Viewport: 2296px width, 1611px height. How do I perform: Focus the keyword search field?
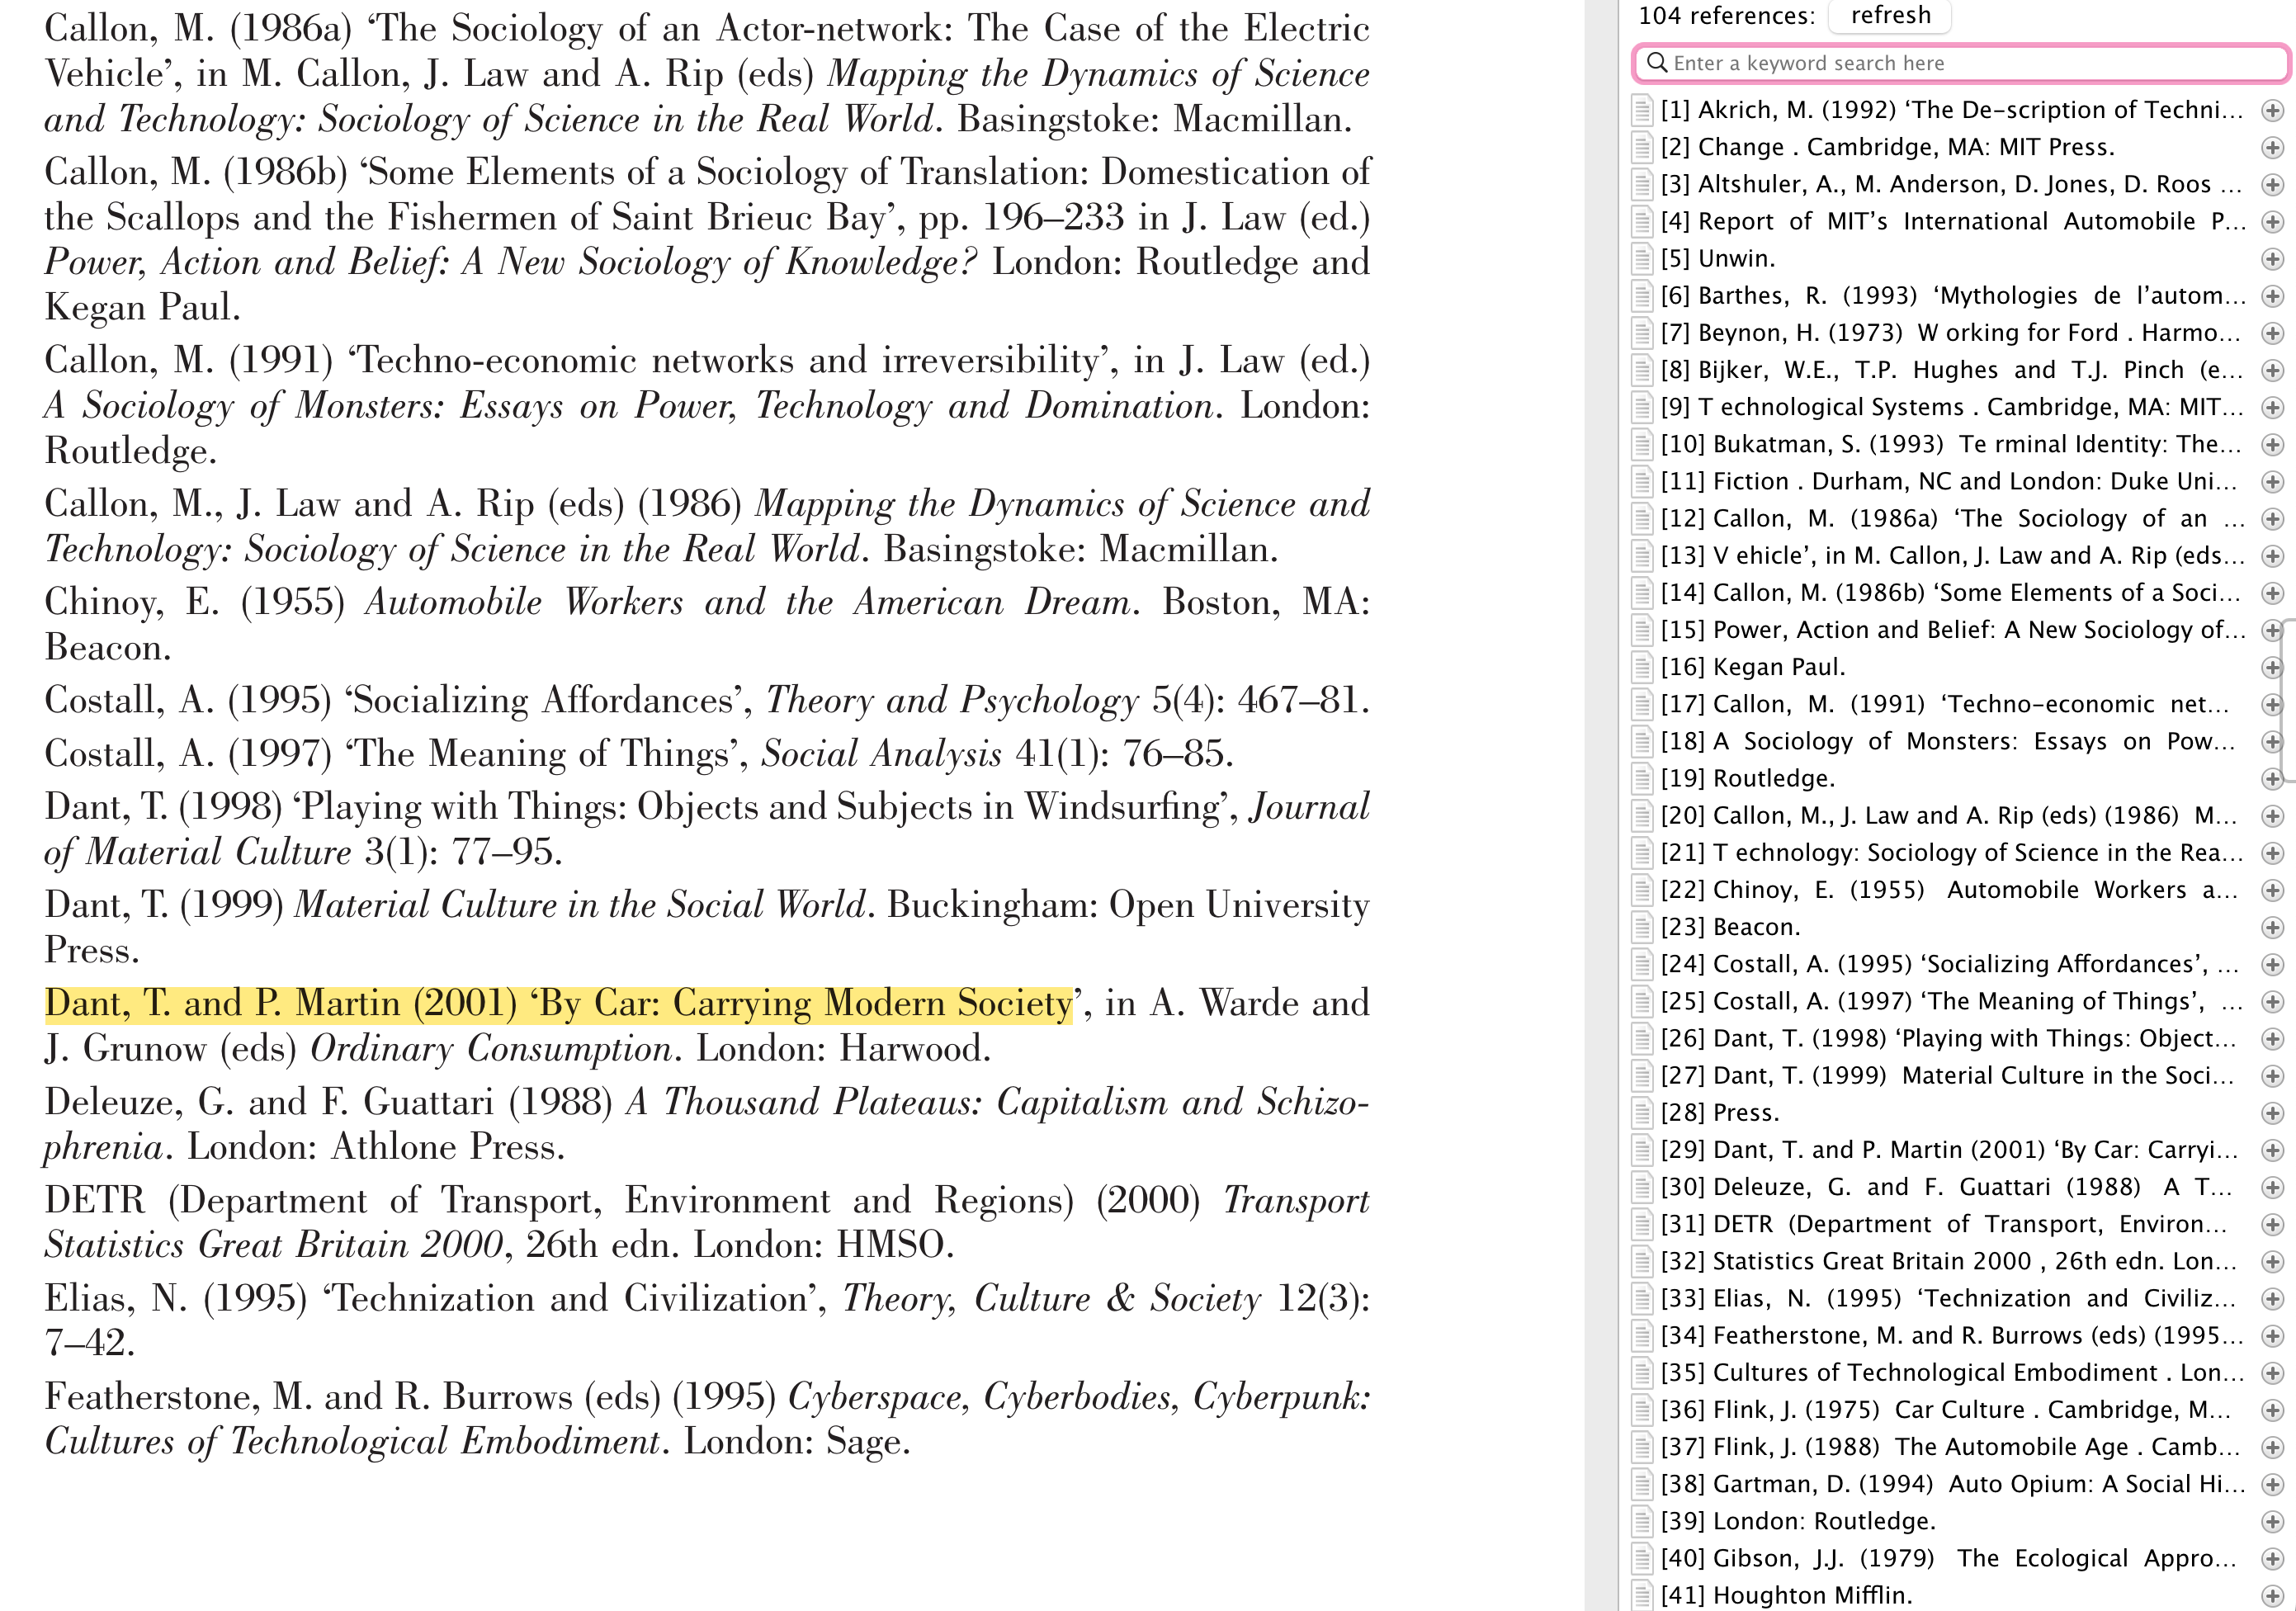click(x=1961, y=63)
